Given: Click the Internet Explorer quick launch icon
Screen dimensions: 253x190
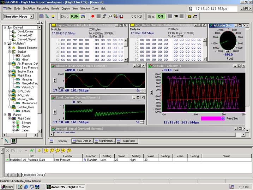Looking at the screenshot, I should 26,187.
